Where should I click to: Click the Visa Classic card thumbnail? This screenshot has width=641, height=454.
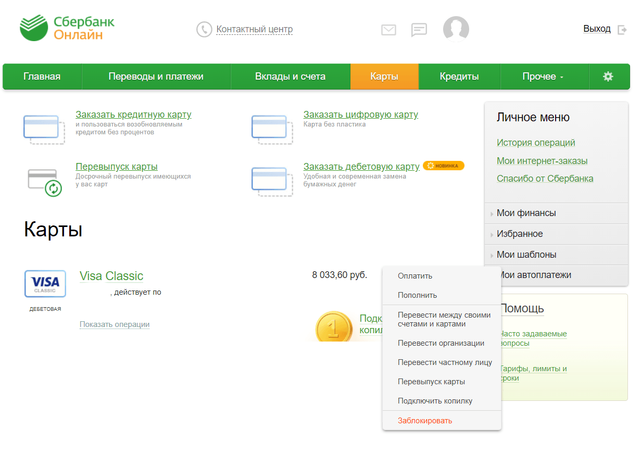click(45, 284)
